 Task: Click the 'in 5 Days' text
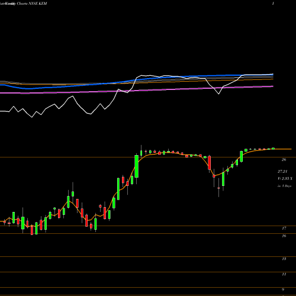click(284, 186)
